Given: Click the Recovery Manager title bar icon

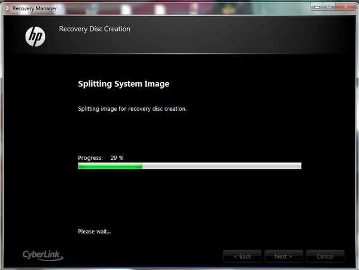Looking at the screenshot, I should 7,8.
